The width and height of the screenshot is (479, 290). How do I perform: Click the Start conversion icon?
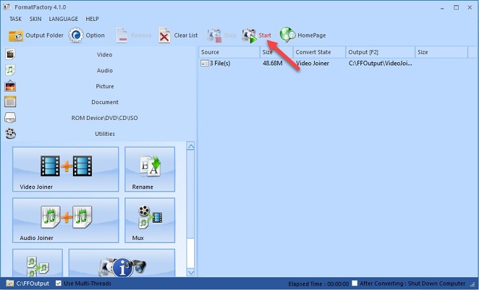(x=249, y=36)
